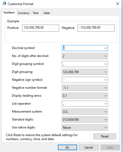This screenshot has height=152, width=123.
Task: Close the Customize Format dialog
Action: coord(118,4)
